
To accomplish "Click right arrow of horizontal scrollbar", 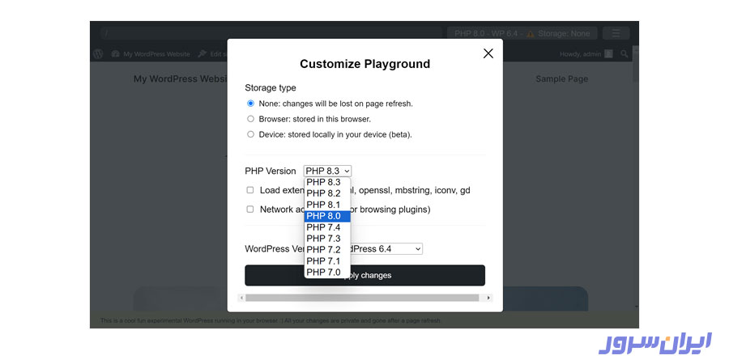I will [x=488, y=298].
